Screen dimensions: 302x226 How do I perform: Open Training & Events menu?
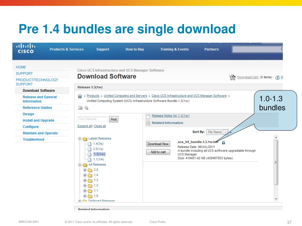coord(175,49)
